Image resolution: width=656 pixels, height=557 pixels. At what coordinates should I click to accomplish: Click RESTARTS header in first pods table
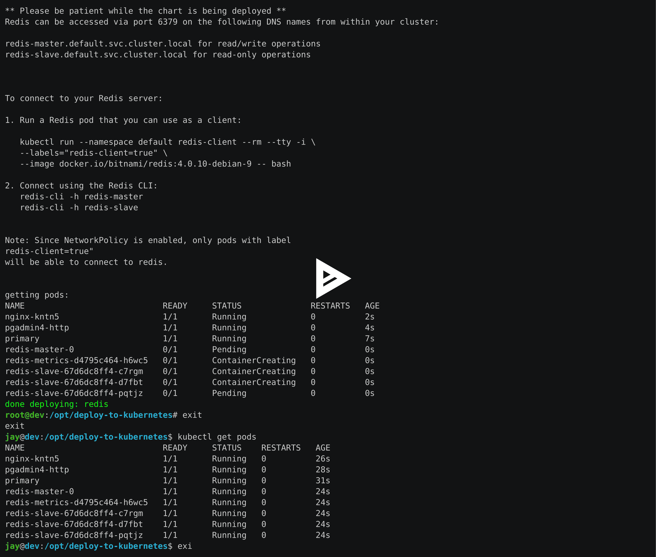(330, 306)
